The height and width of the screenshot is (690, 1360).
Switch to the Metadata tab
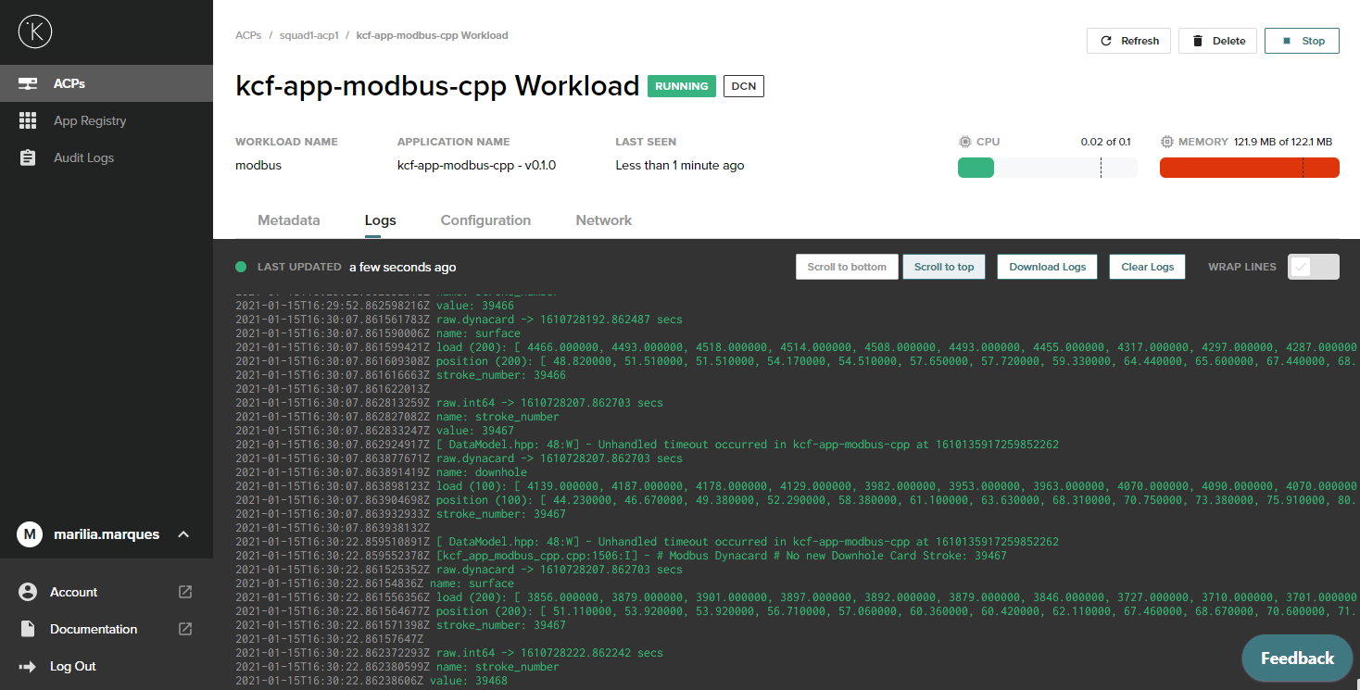pyautogui.click(x=289, y=220)
